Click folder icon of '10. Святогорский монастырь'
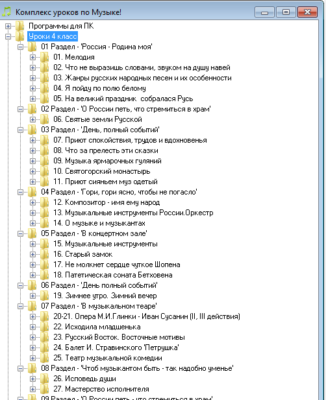326x400 pixels. coord(44,171)
